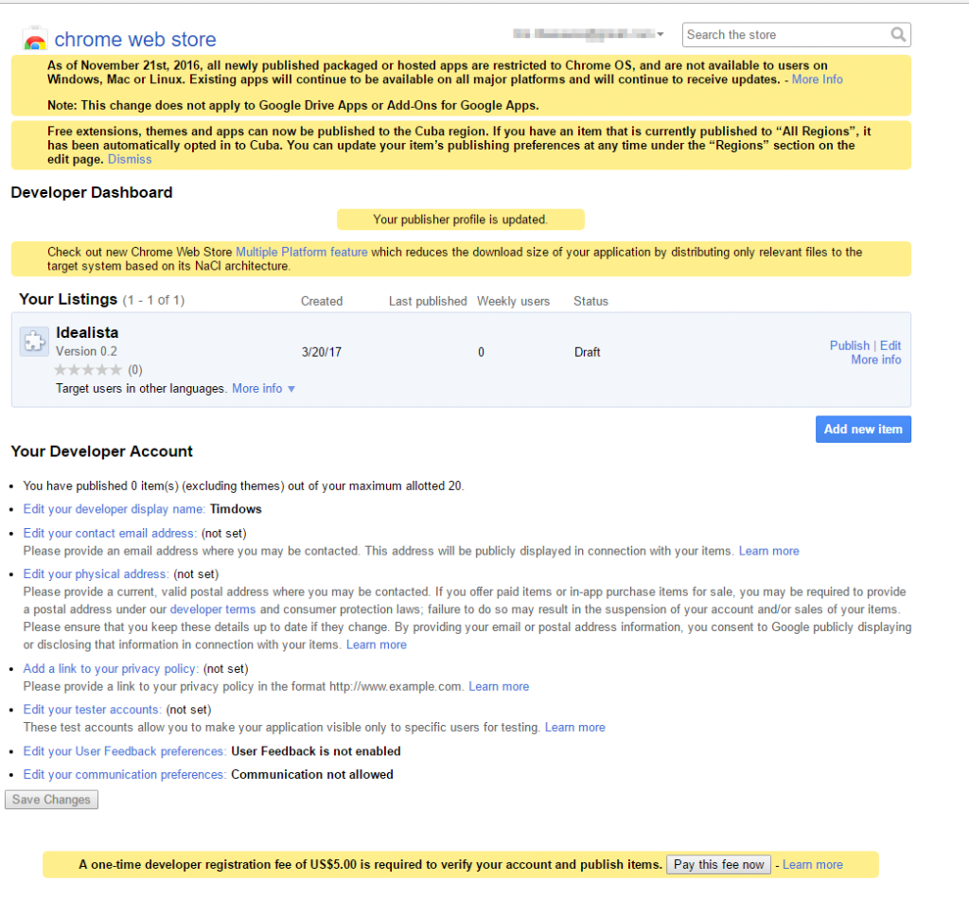Open the chrome web store title link
The image size is (969, 917).
pos(135,40)
